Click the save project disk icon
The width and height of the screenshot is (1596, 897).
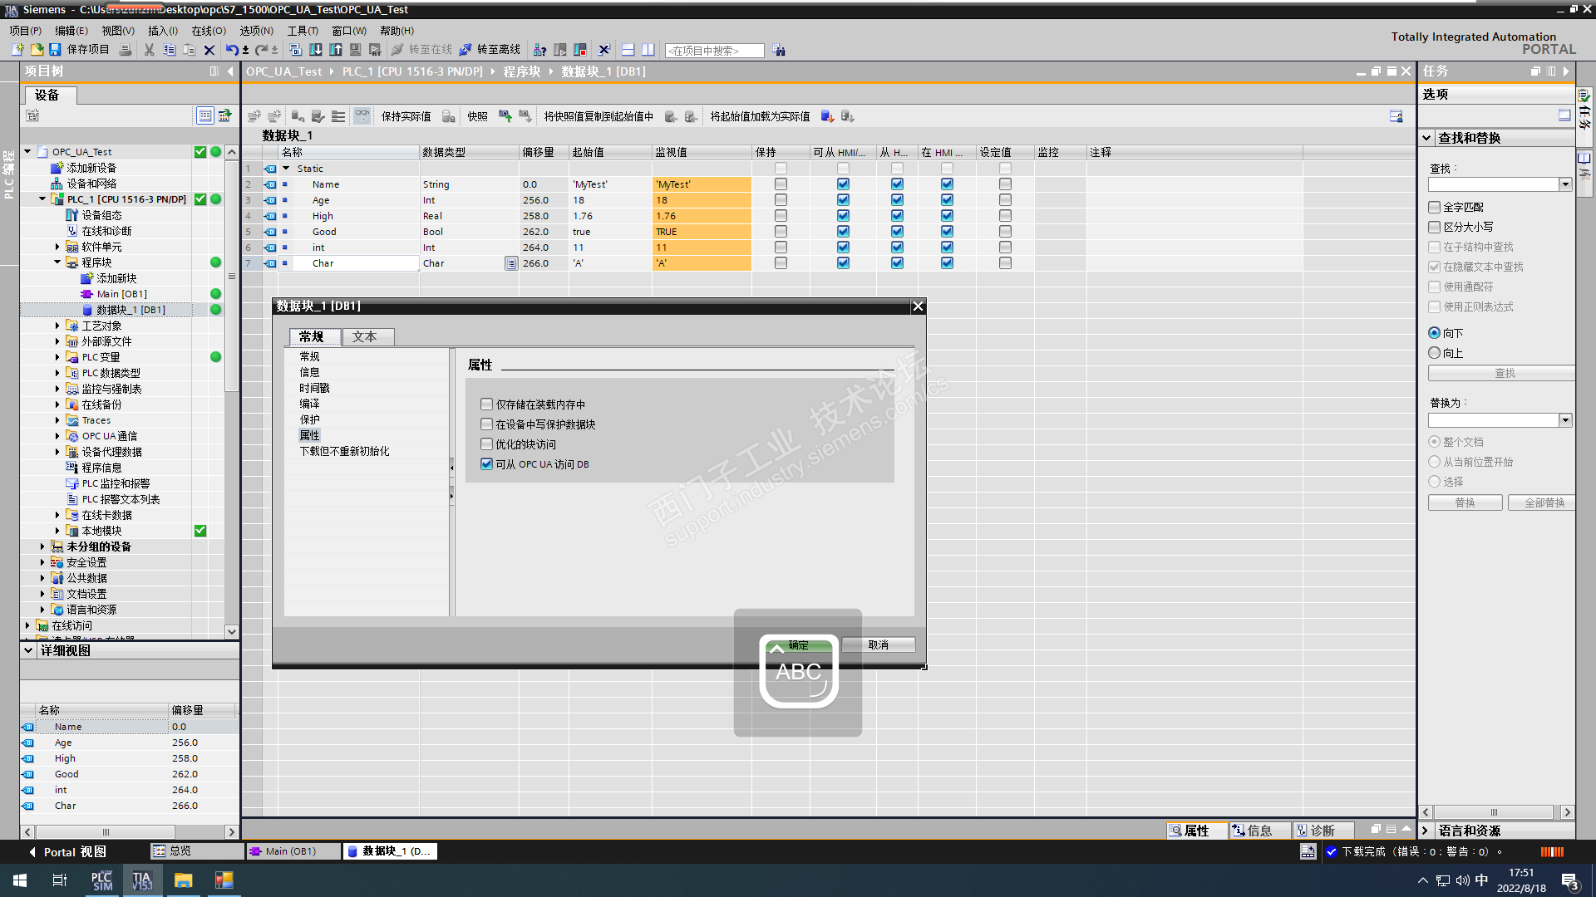coord(55,50)
